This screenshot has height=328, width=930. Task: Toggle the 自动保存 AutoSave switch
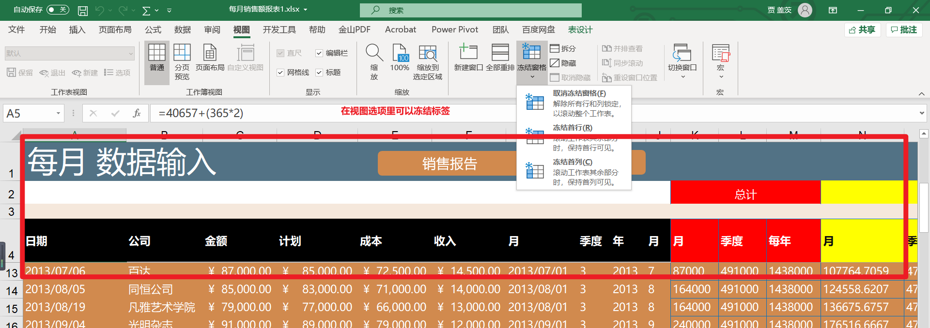[x=58, y=10]
